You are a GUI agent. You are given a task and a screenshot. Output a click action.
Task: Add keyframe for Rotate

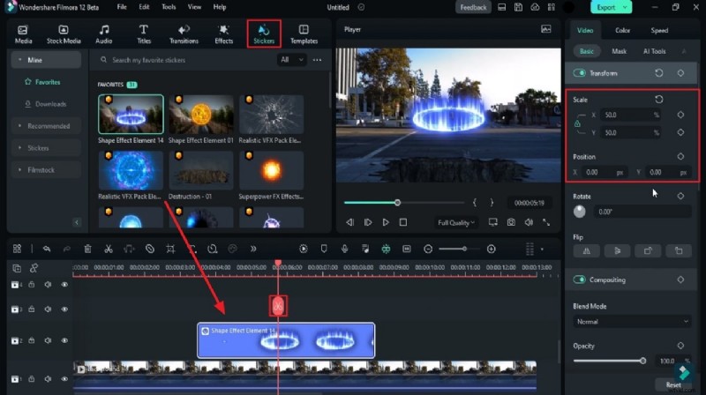point(680,196)
